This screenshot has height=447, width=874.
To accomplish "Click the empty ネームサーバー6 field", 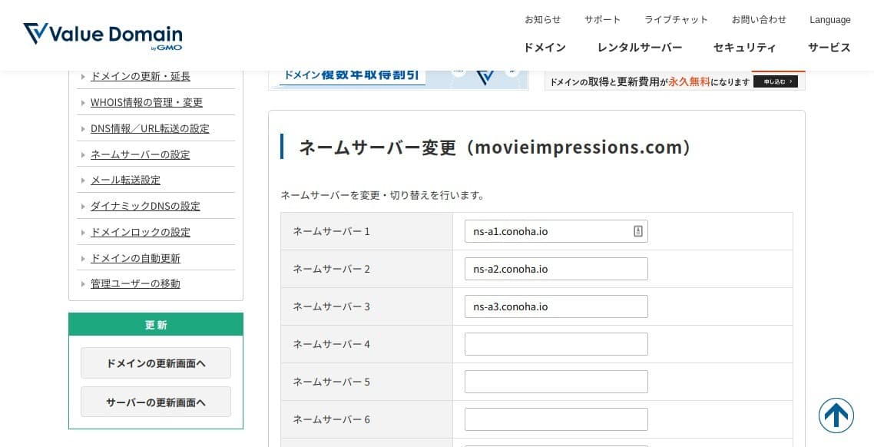I will (x=556, y=419).
